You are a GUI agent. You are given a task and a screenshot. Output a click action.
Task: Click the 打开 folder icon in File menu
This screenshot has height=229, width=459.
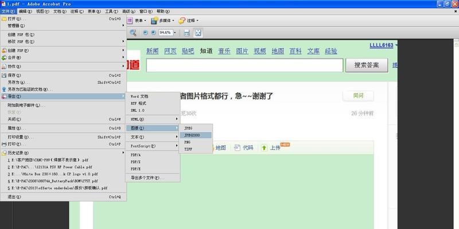(4, 19)
